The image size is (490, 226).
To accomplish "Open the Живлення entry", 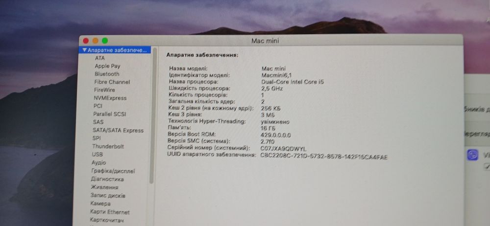I will pos(104,187).
